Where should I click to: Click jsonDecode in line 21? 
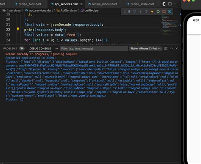tap(61, 25)
